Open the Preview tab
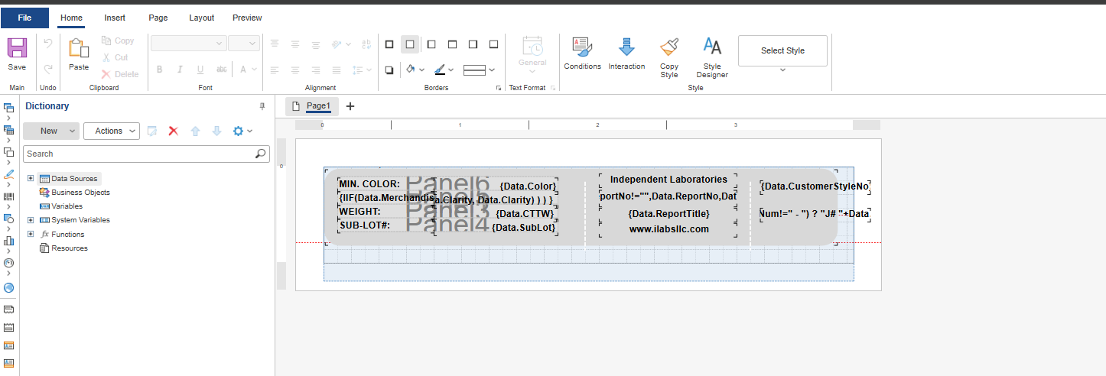Viewport: 1106px width, 376px height. pyautogui.click(x=247, y=18)
